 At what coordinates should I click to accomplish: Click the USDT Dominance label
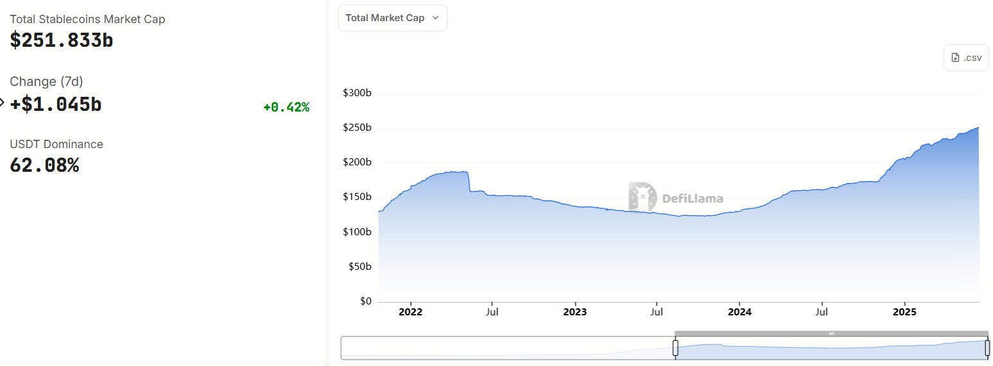pyautogui.click(x=56, y=144)
